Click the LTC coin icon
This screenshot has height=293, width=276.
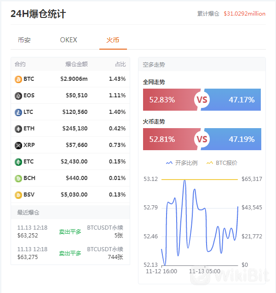(x=18, y=113)
